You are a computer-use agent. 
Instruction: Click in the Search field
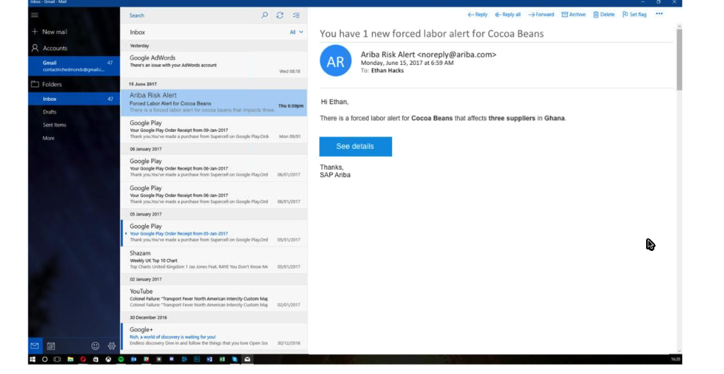pos(192,16)
